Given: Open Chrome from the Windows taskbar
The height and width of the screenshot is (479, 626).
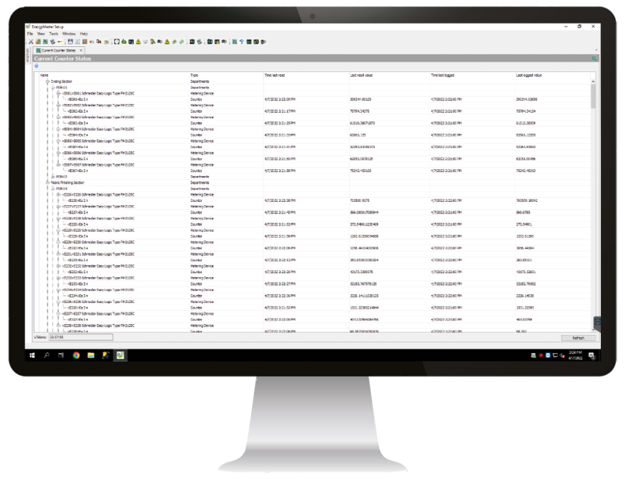Looking at the screenshot, I should tap(77, 355).
